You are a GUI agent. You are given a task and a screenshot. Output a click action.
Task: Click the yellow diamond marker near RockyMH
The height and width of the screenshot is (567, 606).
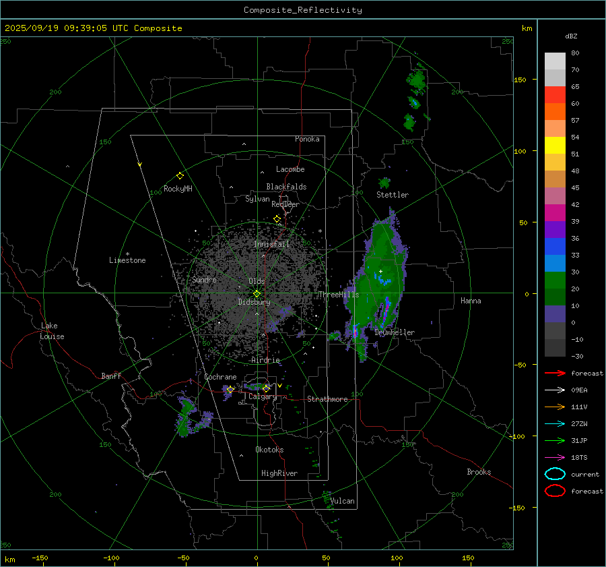tap(180, 175)
